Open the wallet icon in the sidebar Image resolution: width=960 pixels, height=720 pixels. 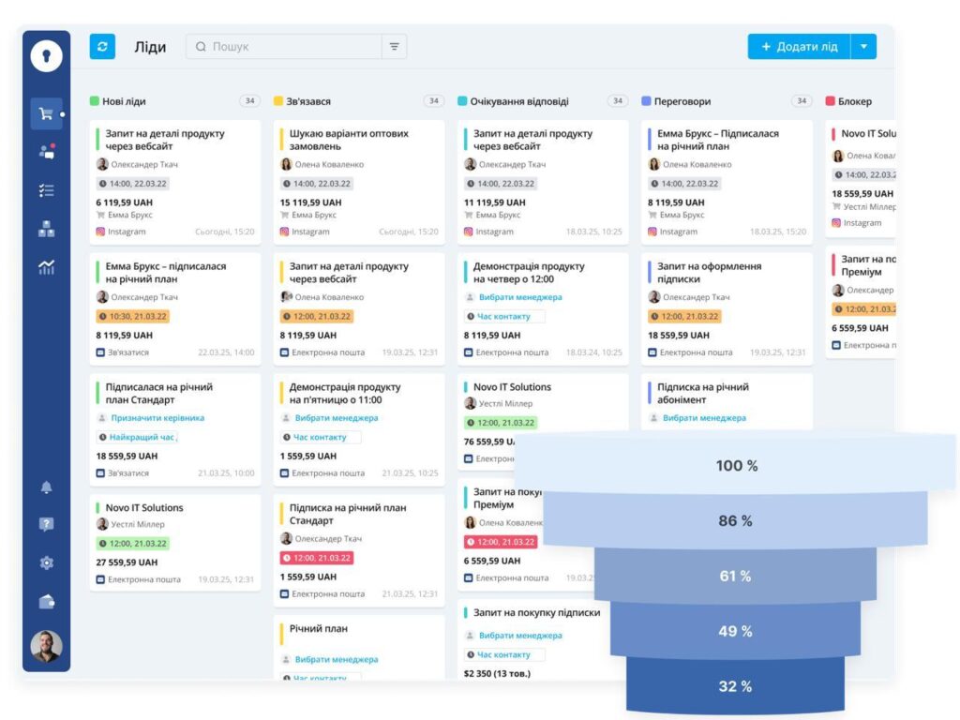[46, 601]
